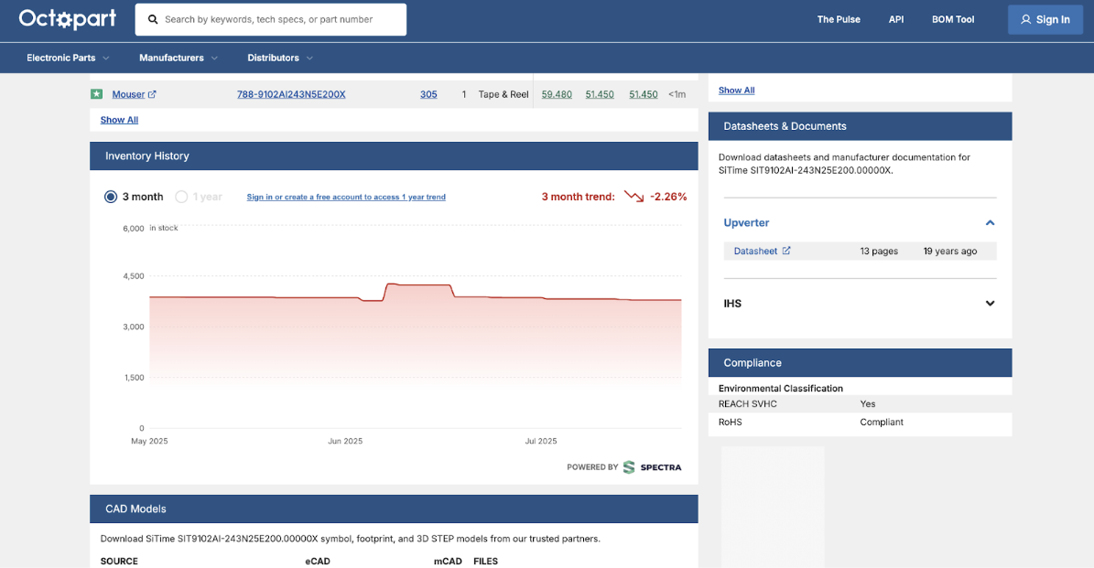
Task: Click the 305 stock quantity link
Action: click(428, 94)
